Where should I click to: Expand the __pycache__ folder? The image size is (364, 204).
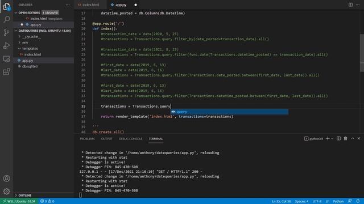[x=19, y=36]
